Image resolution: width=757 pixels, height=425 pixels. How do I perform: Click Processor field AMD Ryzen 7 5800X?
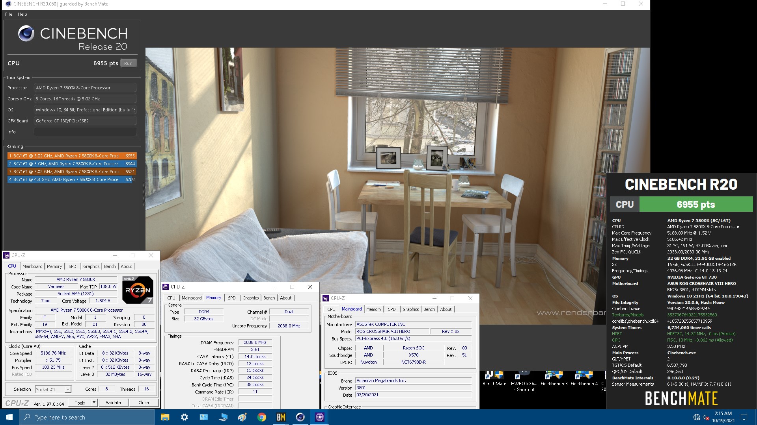click(85, 88)
